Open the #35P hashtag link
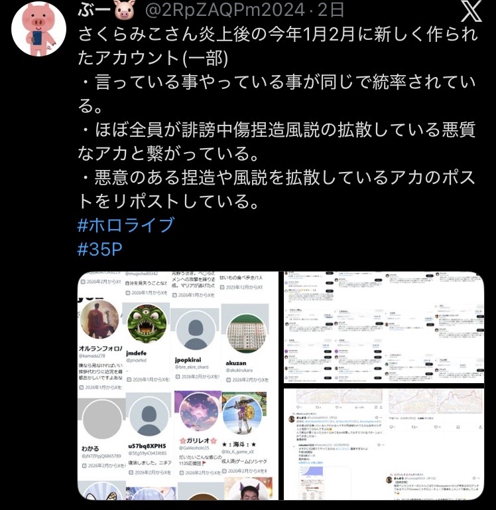This screenshot has height=510, width=496. pyautogui.click(x=100, y=249)
